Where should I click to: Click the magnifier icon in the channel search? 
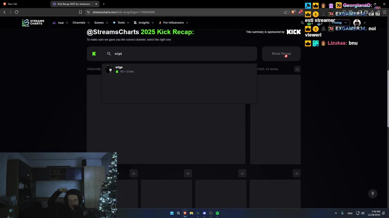point(109,54)
